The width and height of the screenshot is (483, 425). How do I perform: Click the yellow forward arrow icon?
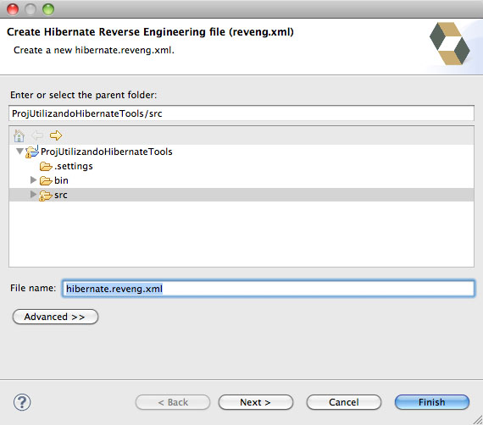point(56,135)
